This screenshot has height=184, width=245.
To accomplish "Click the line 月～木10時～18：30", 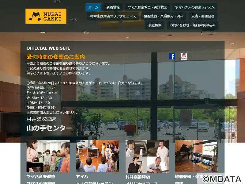I will [x=42, y=93].
